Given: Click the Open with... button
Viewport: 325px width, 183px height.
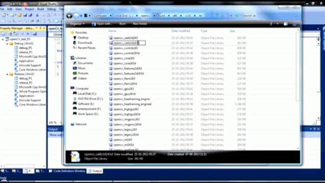Looking at the screenshot, I should [102, 24].
